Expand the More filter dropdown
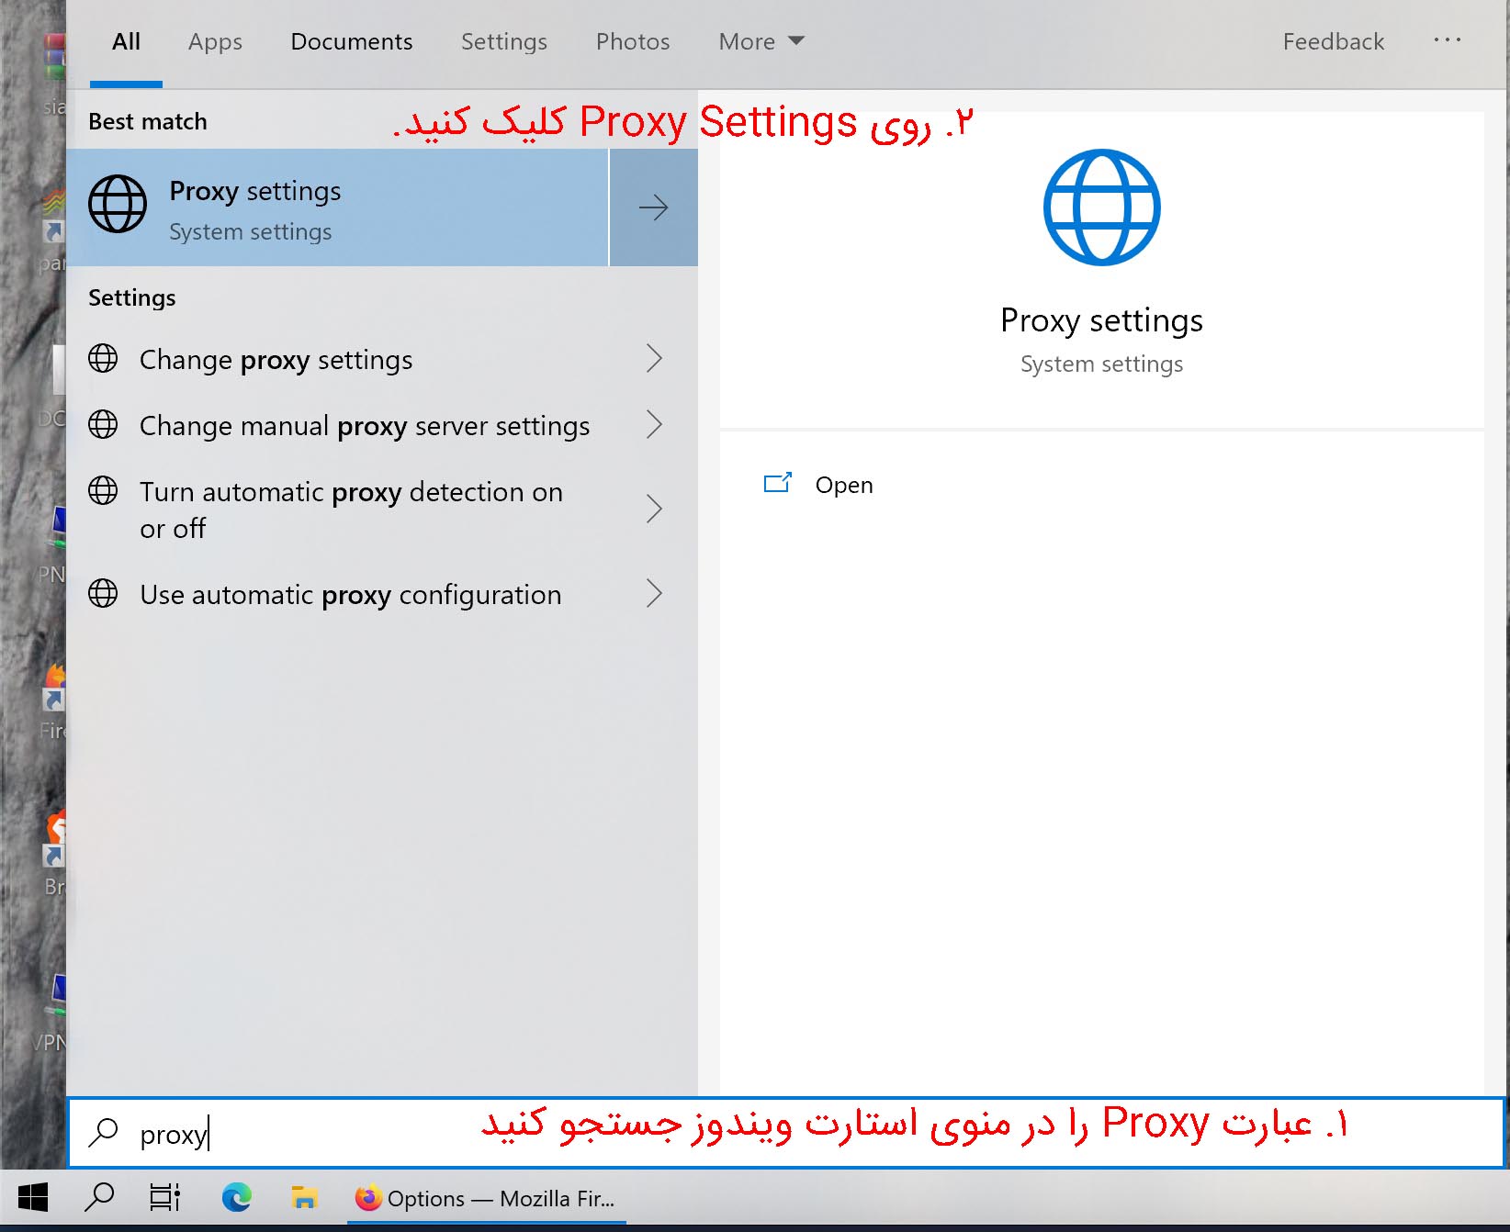The height and width of the screenshot is (1232, 1510). (761, 41)
